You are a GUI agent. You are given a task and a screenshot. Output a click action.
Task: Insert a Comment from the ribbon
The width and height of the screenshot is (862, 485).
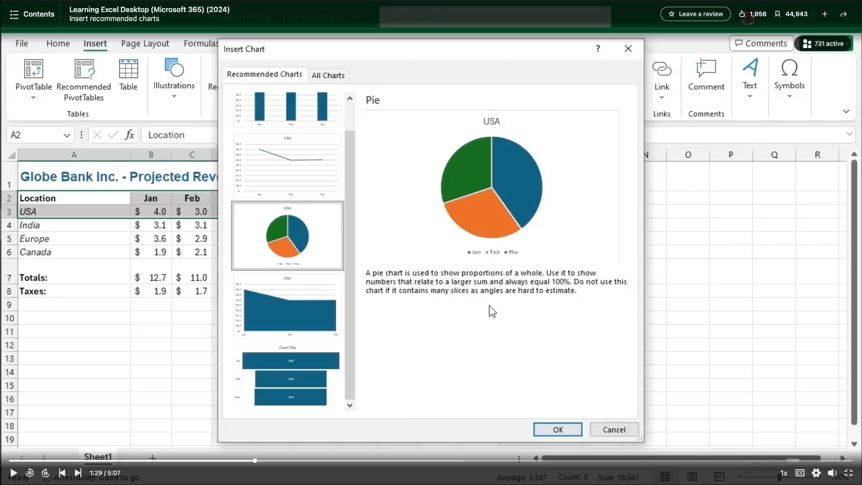(706, 75)
